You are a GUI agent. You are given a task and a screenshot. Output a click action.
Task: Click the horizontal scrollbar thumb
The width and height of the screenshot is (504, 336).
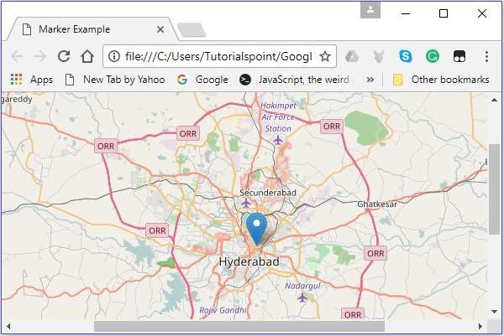239,326
